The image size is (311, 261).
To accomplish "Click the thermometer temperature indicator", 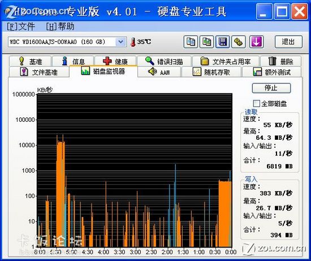I will pyautogui.click(x=141, y=42).
